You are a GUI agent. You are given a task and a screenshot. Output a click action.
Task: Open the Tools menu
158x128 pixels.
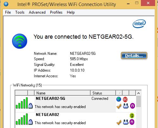coord(20,12)
